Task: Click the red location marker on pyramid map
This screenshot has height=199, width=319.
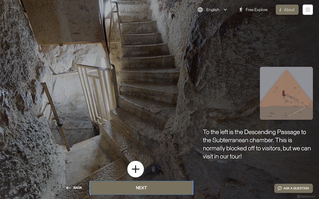Action: pos(284,93)
